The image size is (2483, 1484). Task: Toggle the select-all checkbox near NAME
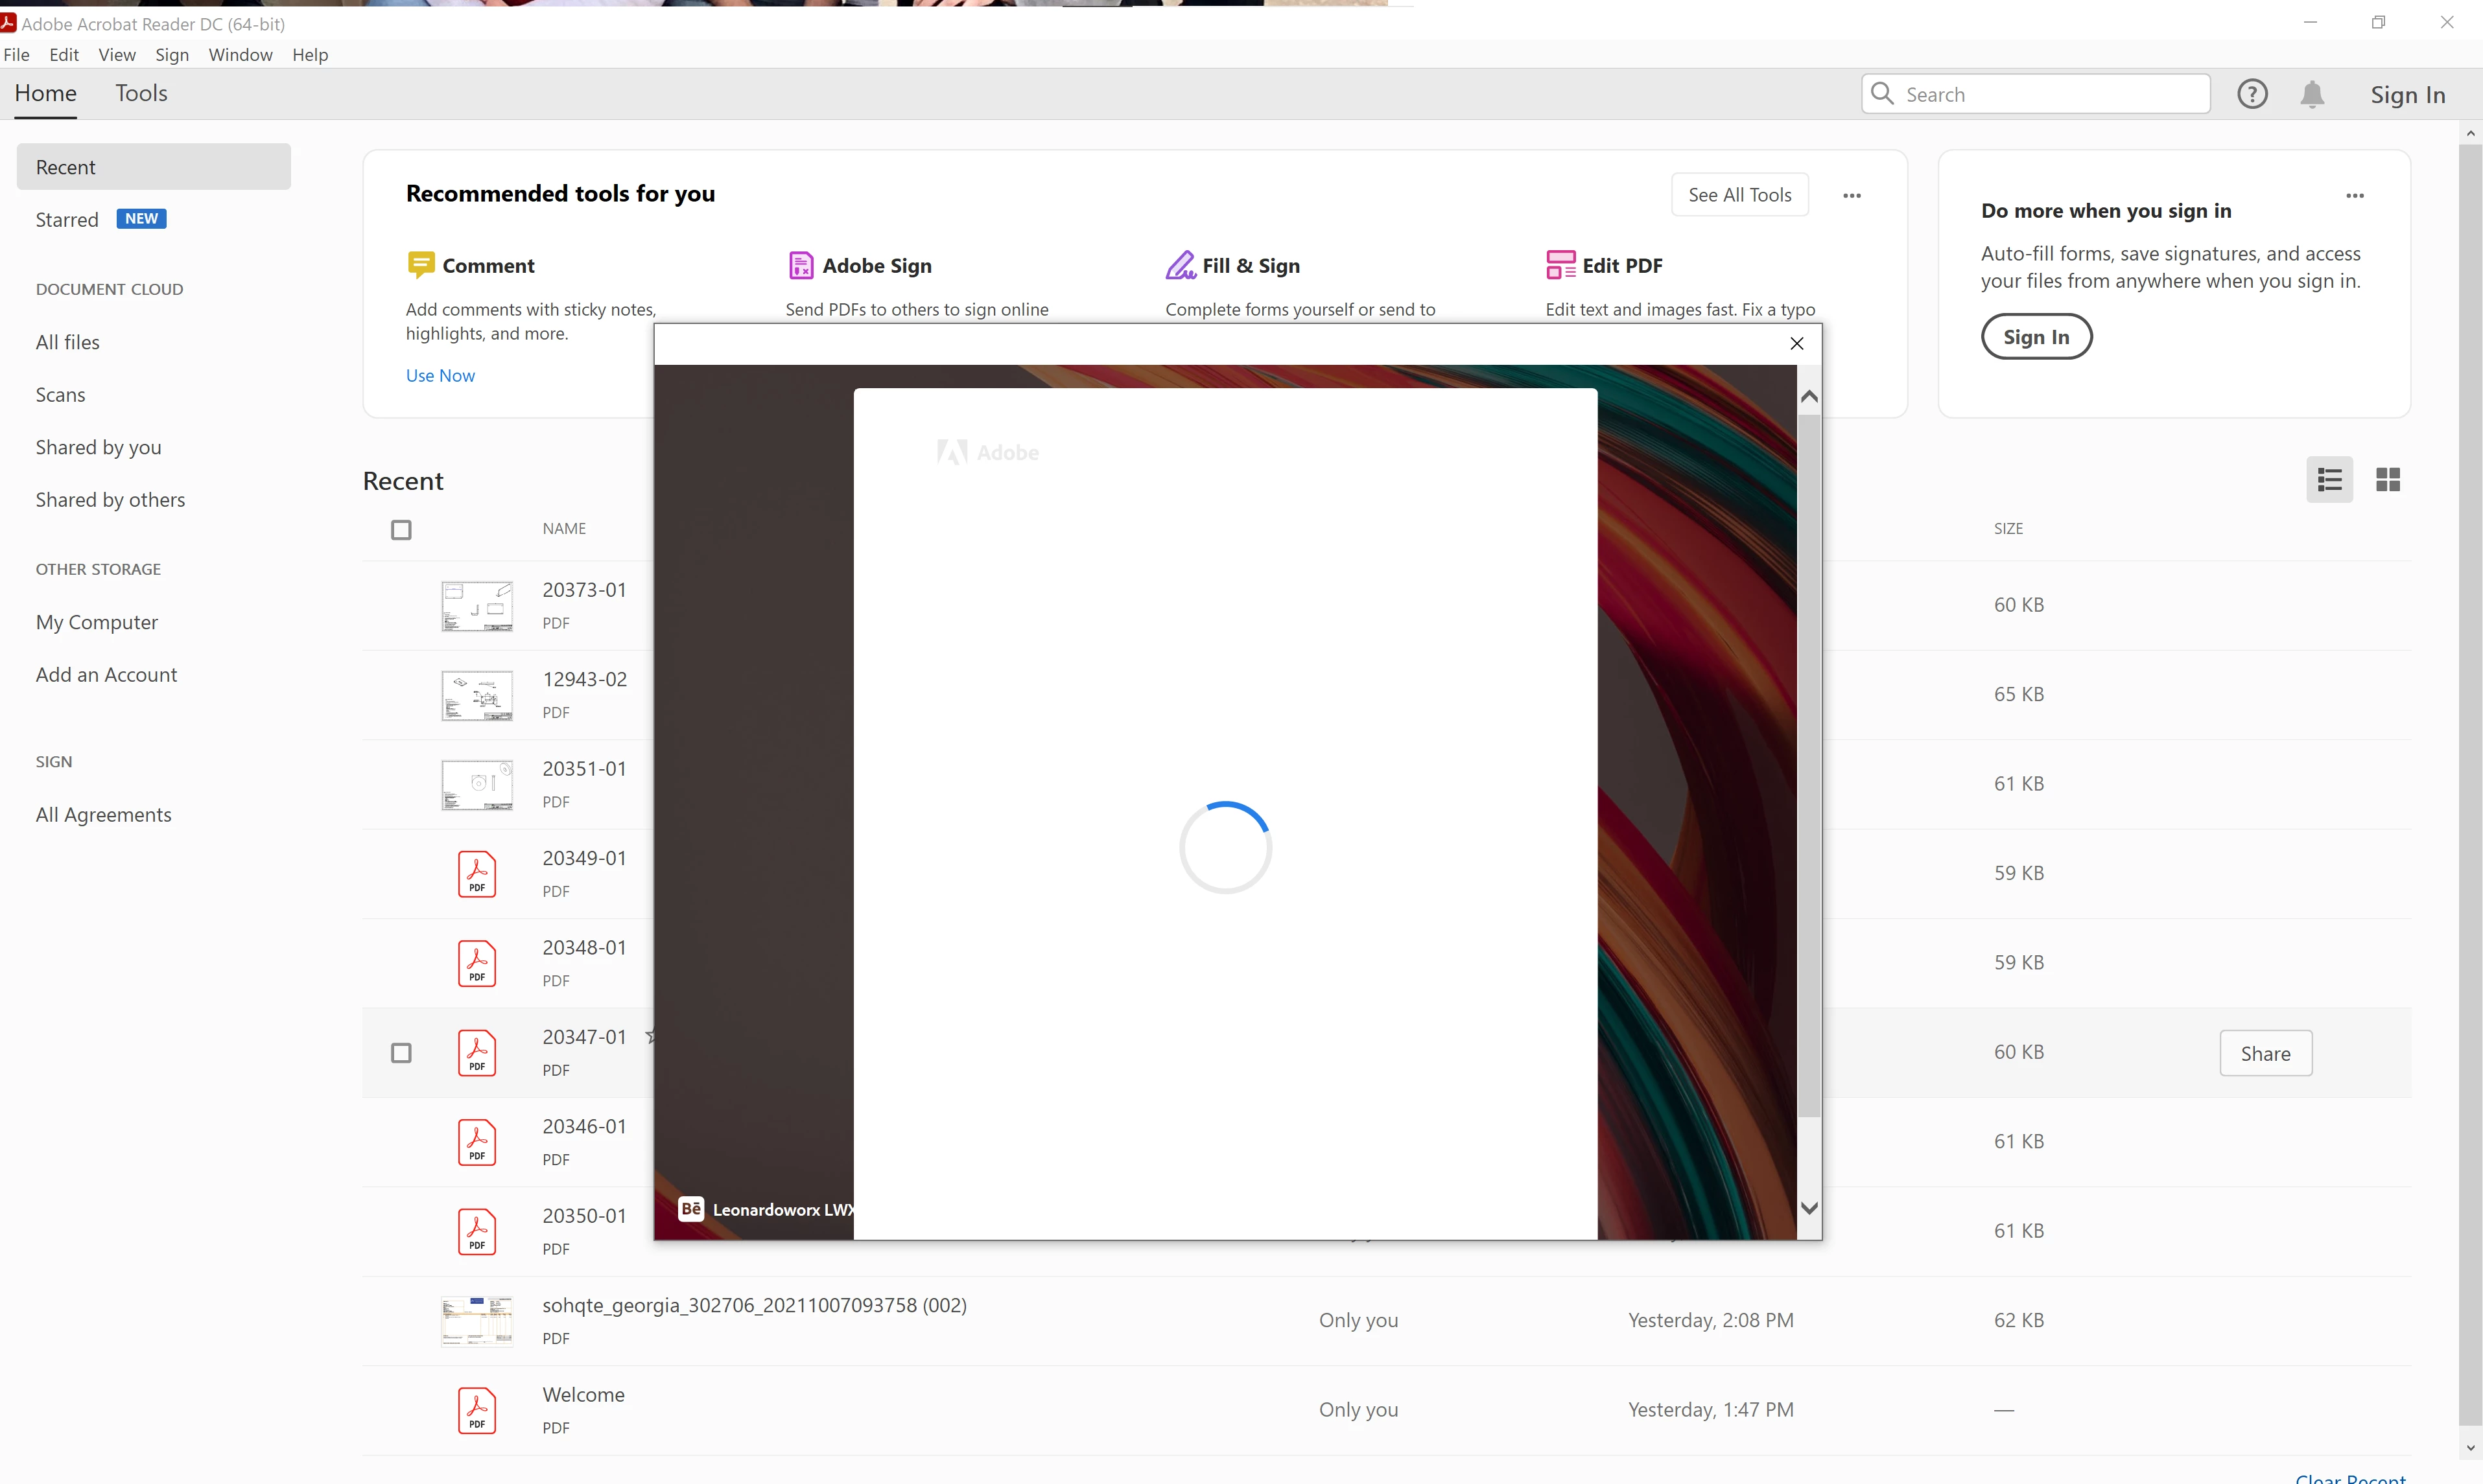pyautogui.click(x=401, y=530)
